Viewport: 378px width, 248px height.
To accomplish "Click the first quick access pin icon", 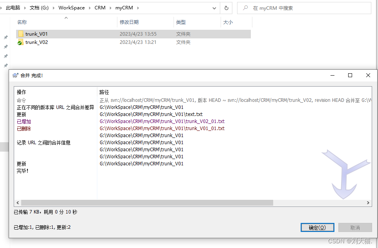I will tap(6, 37).
